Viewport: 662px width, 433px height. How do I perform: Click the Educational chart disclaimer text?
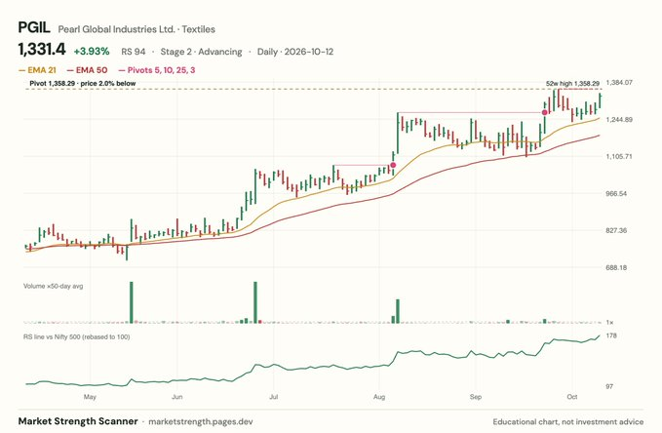[x=568, y=421]
